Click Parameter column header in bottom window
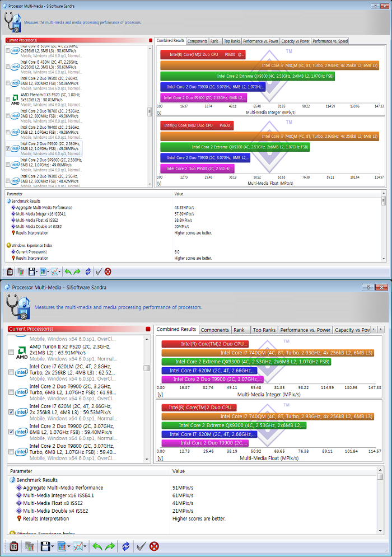 click(88, 471)
